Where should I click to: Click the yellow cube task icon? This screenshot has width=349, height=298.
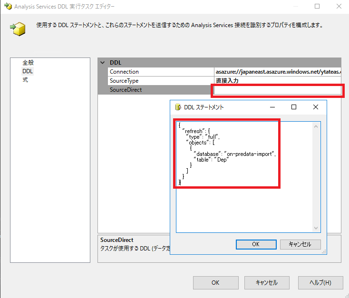18,28
